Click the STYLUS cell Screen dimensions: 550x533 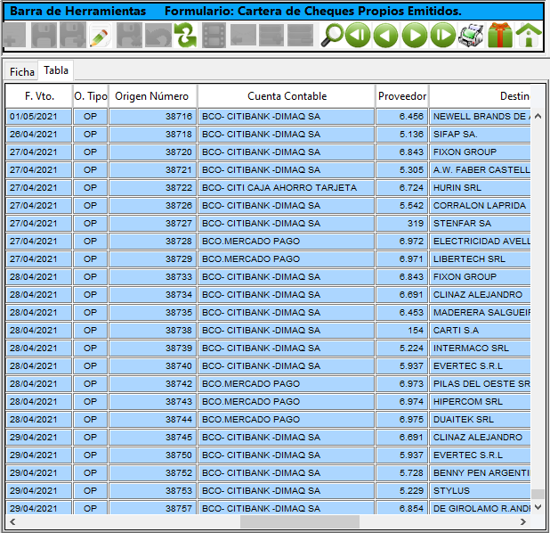click(x=480, y=491)
